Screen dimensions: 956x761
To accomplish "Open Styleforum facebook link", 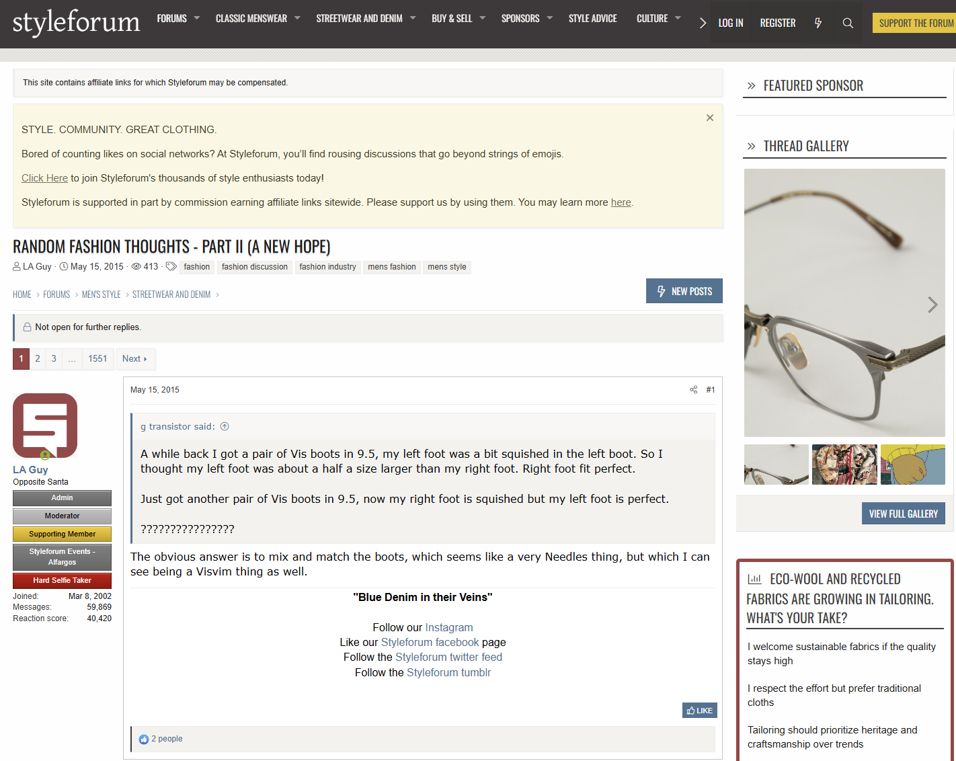I will click(430, 642).
